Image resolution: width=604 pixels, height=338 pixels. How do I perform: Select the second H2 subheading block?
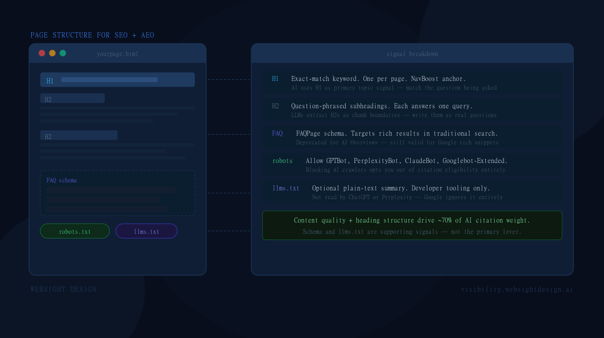tap(79, 135)
